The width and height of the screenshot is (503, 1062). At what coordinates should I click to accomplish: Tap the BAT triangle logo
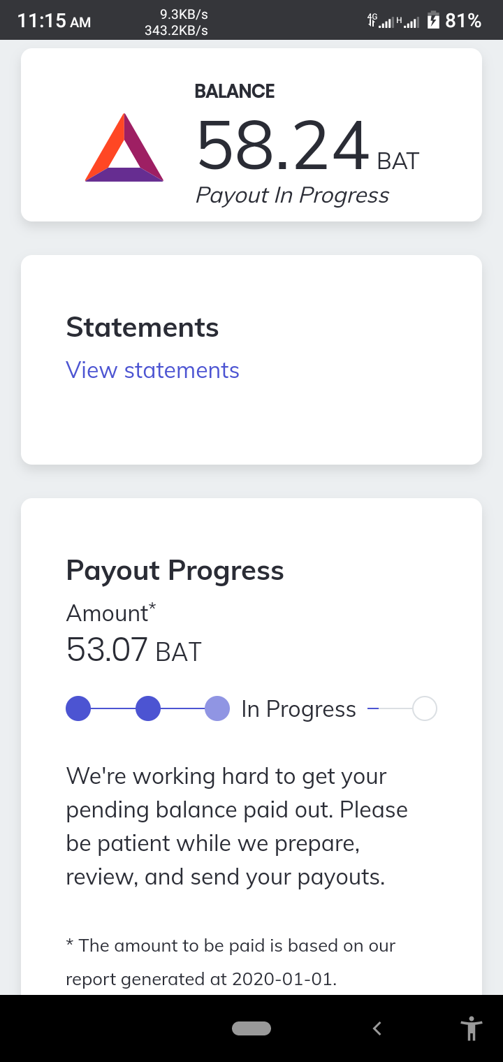click(124, 148)
